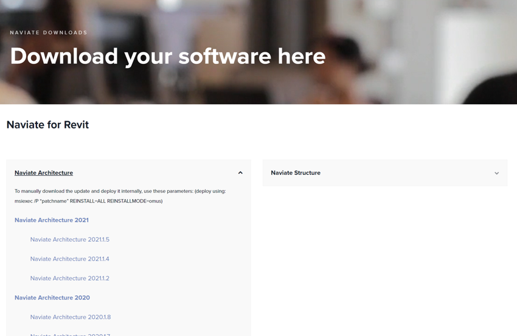Click the NAVIATE DOWNLOADS label
Viewport: 517px width, 336px height.
click(x=49, y=33)
